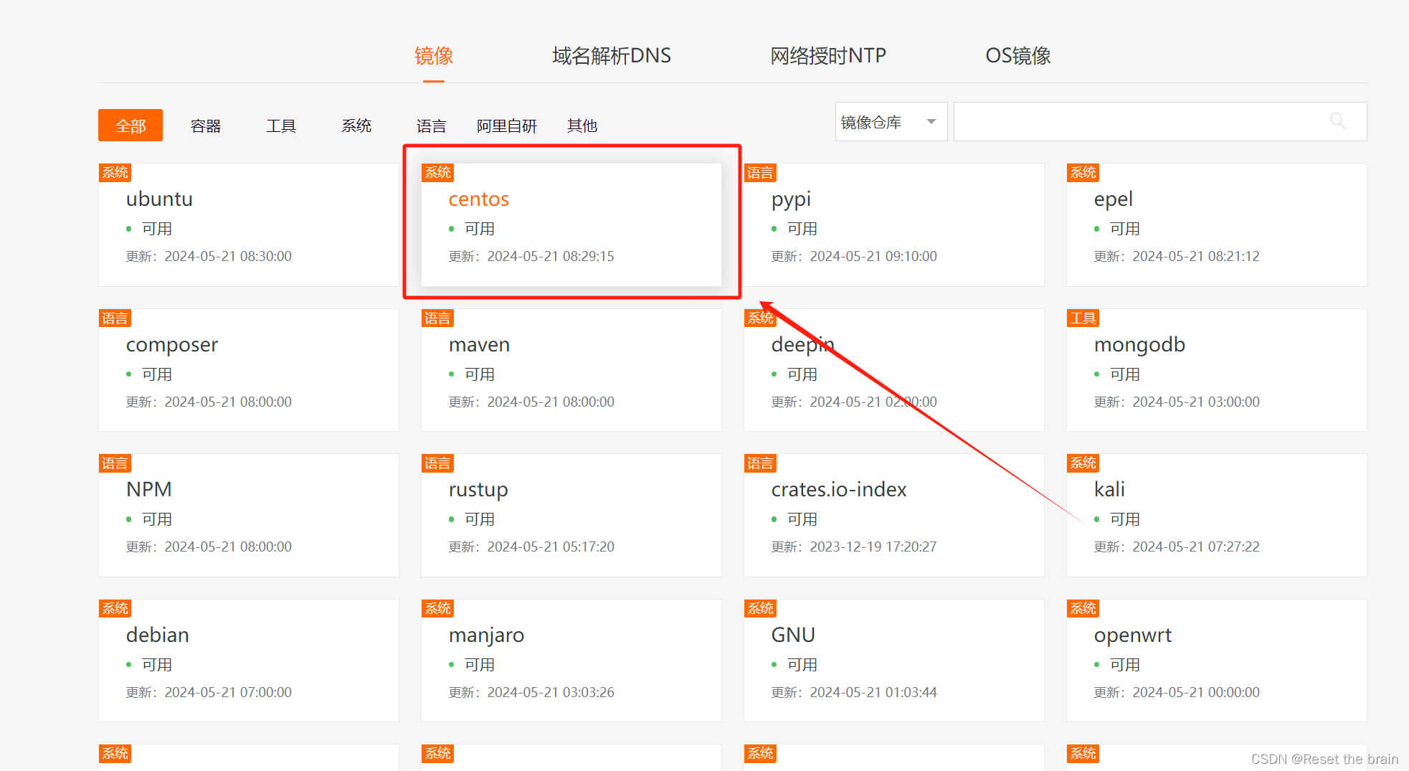Click the 语言 tag on rustup card
The height and width of the screenshot is (771, 1409).
[x=437, y=463]
